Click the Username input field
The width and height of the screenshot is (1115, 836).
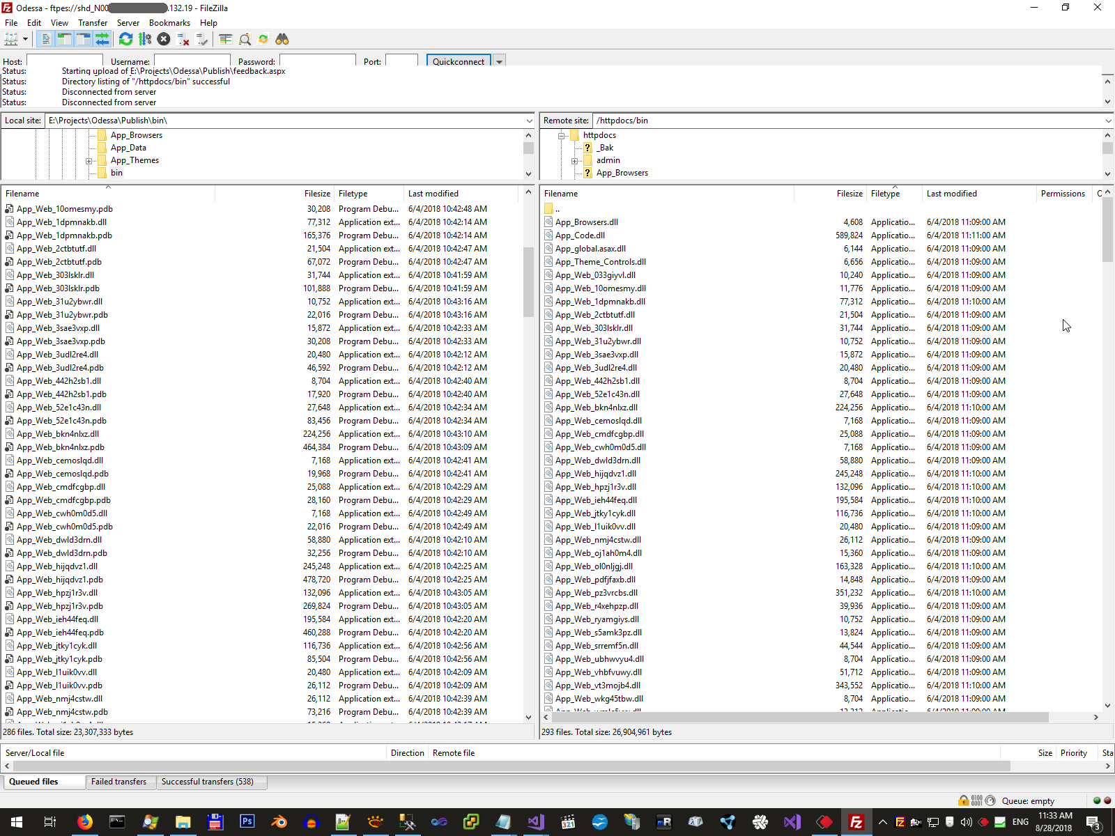pos(192,61)
